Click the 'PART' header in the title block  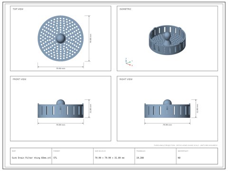tap(14, 151)
